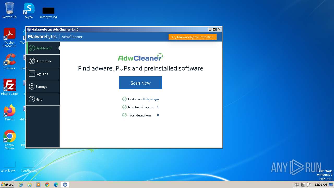The width and height of the screenshot is (334, 188).
Task: Click the AdwCleaner taskbar button
Action: [x=65, y=185]
